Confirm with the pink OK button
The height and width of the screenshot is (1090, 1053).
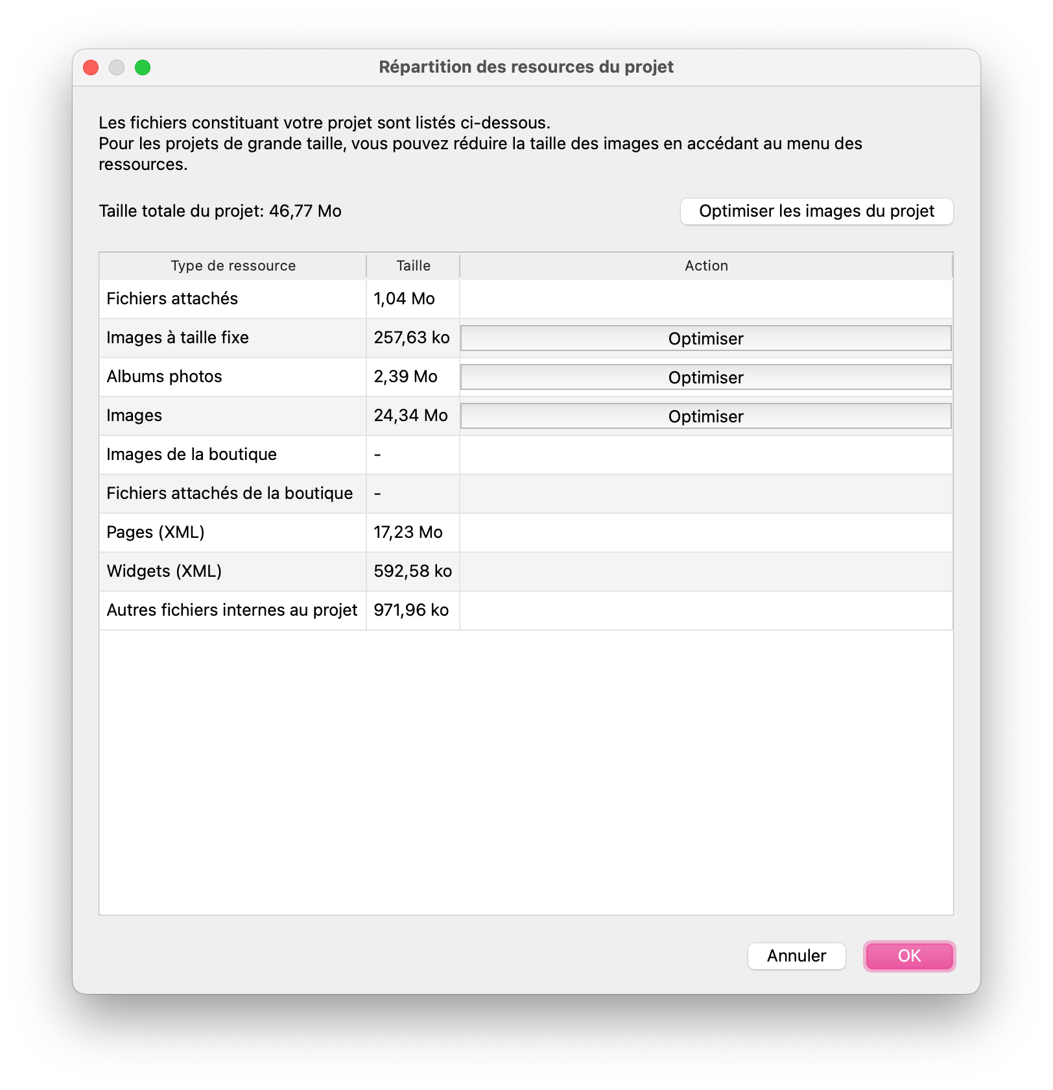(x=909, y=956)
